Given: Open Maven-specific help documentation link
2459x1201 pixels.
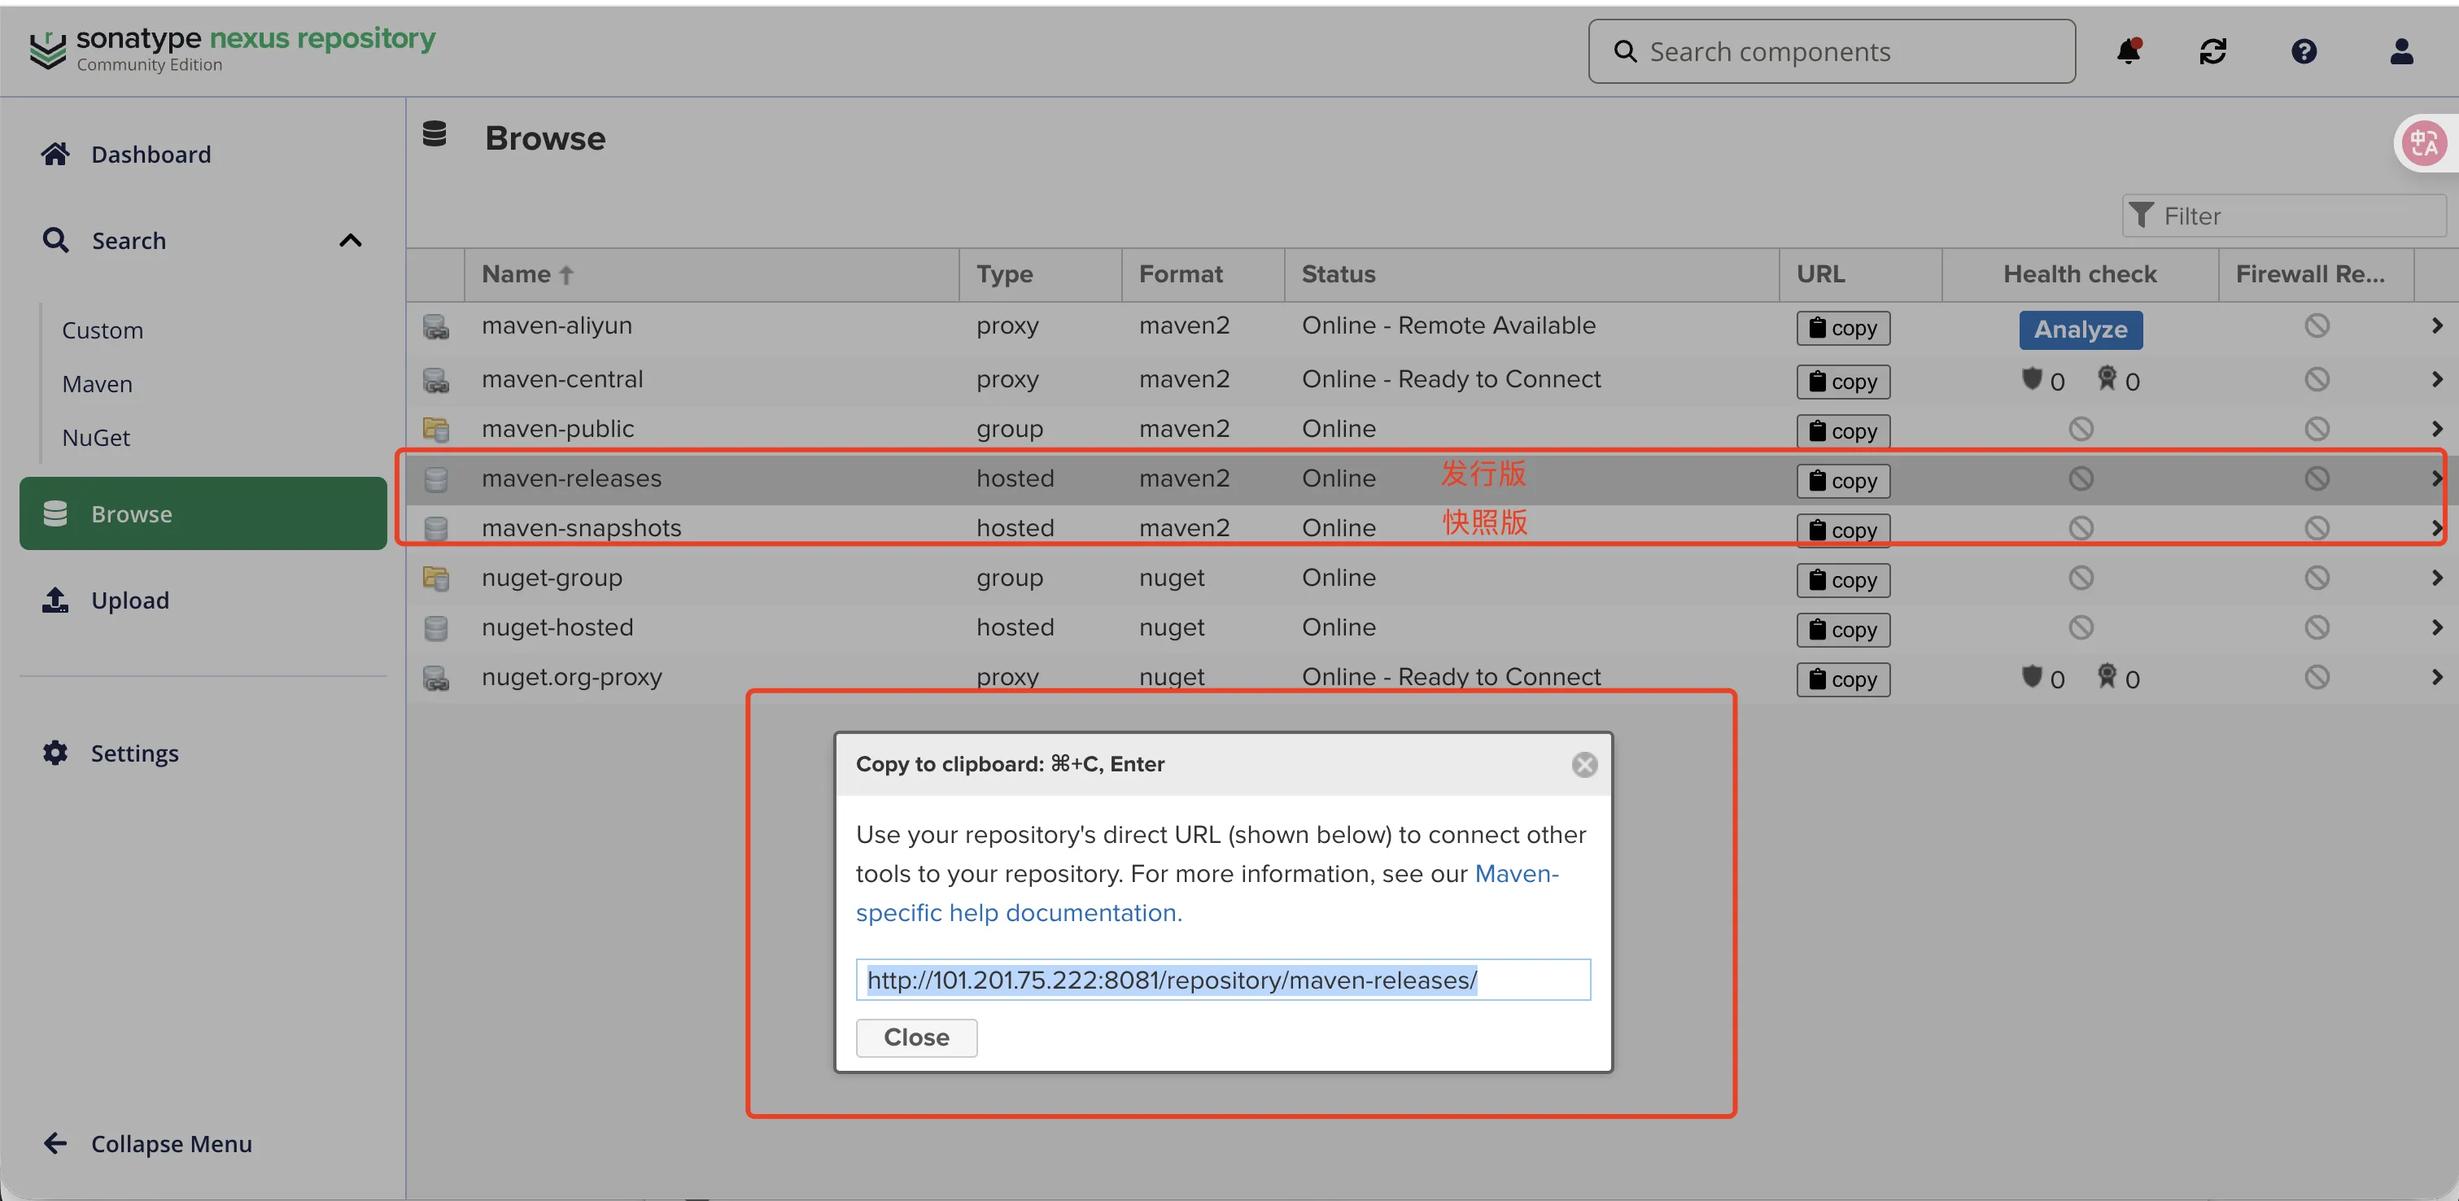Looking at the screenshot, I should pos(1018,913).
